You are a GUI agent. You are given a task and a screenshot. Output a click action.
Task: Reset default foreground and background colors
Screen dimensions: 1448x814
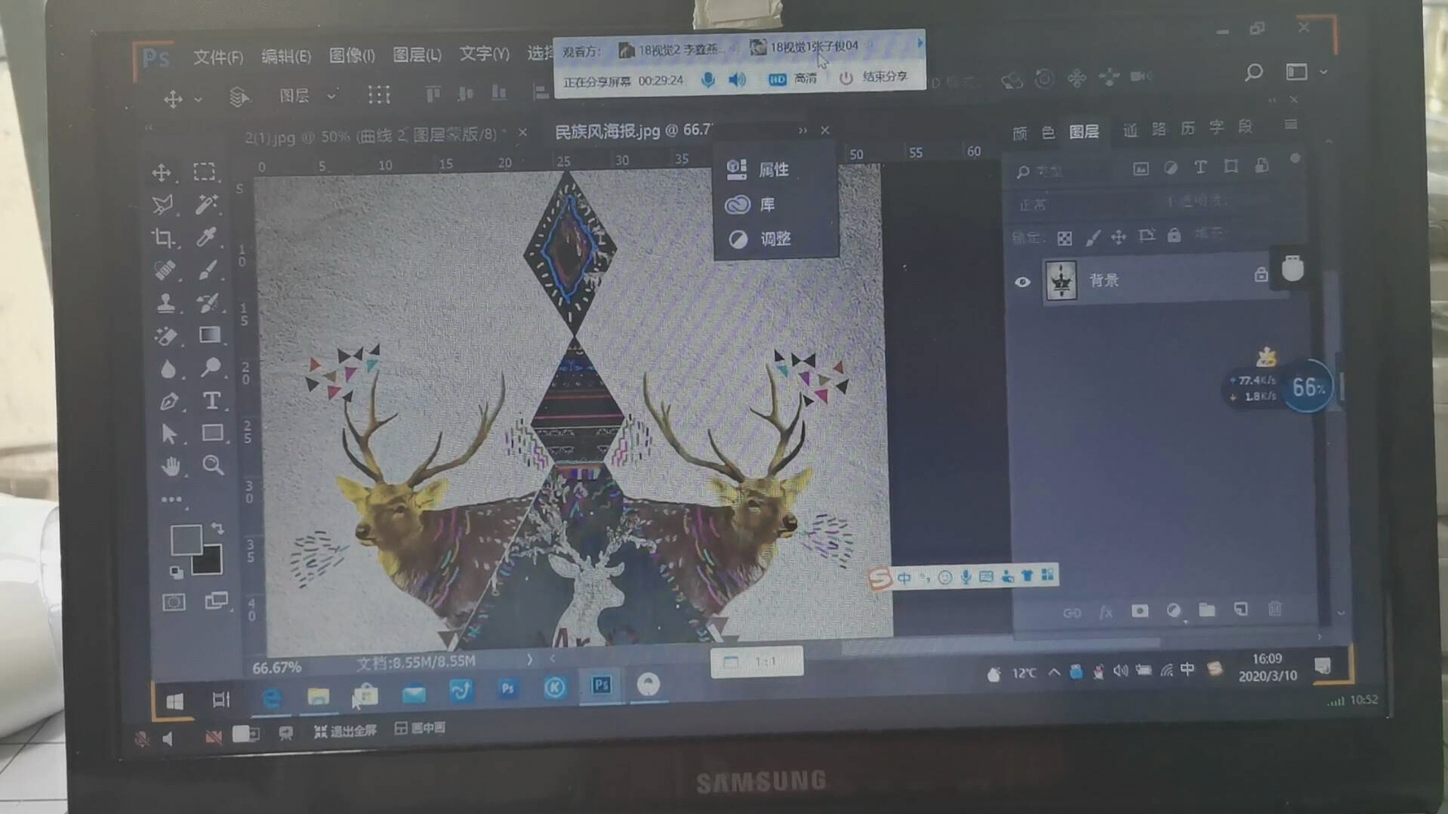176,572
